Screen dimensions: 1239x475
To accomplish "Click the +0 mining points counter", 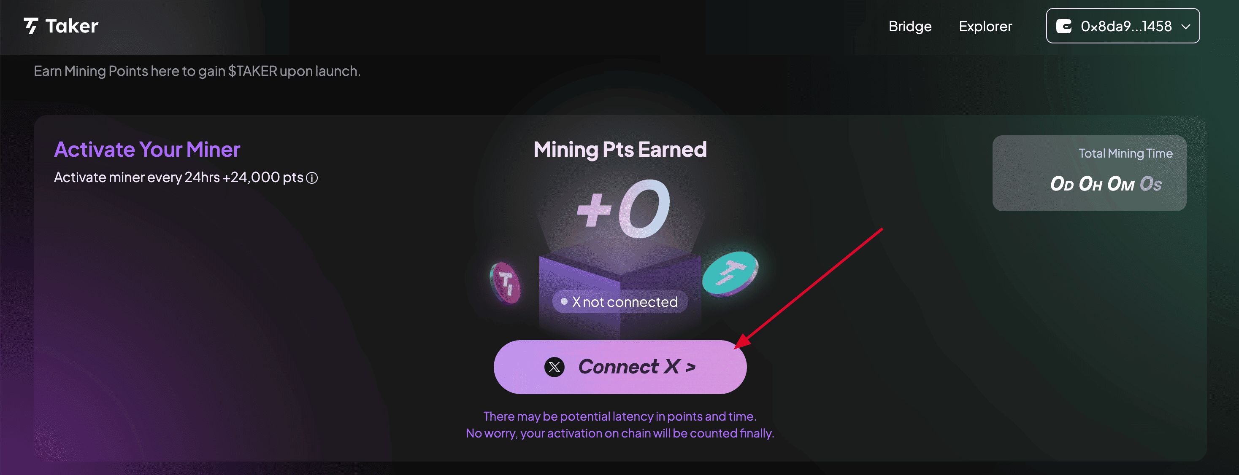I will (623, 209).
